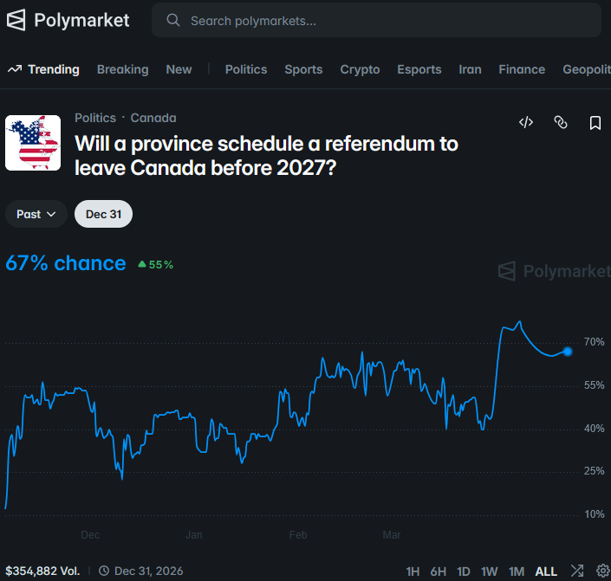This screenshot has width=611, height=581.
Task: Select the 1M chart time range
Action: (517, 571)
